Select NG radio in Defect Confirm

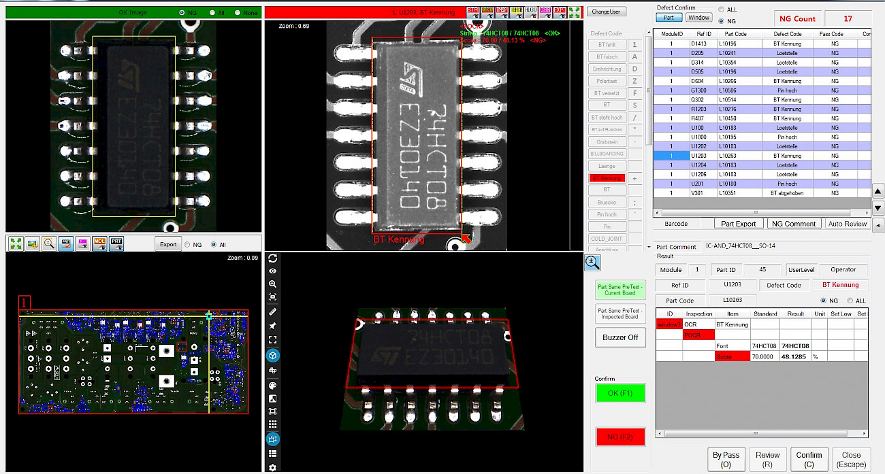[x=721, y=21]
